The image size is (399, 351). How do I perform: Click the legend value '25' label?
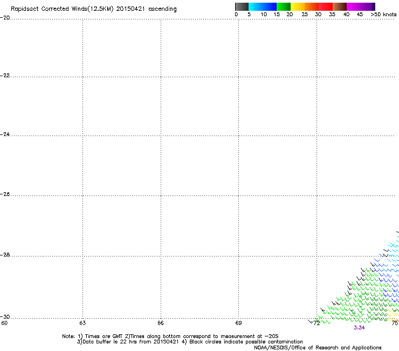pyautogui.click(x=305, y=15)
